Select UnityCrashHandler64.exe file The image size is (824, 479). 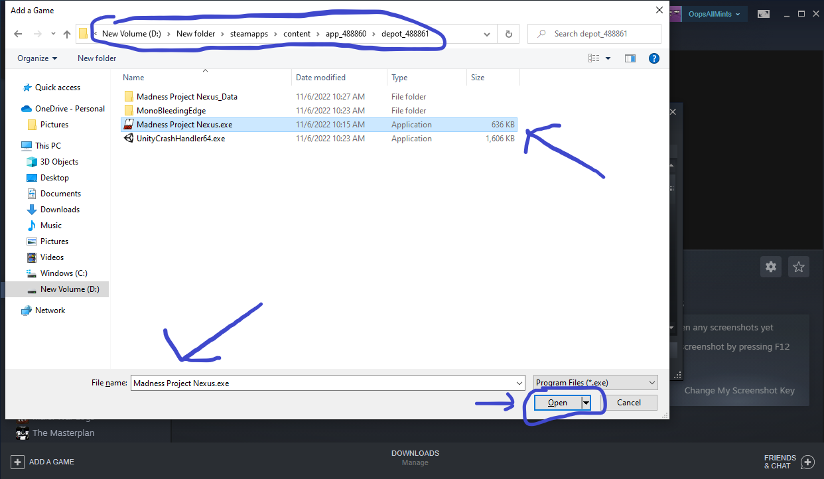(320, 139)
